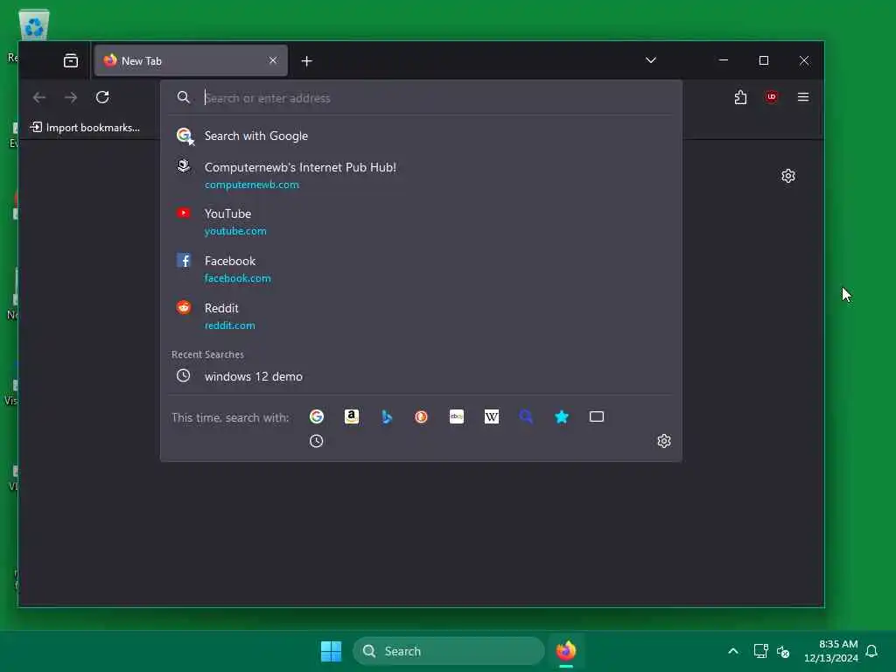Click the youtube.com URL text
Viewport: 896px width, 672px height.
pos(235,231)
